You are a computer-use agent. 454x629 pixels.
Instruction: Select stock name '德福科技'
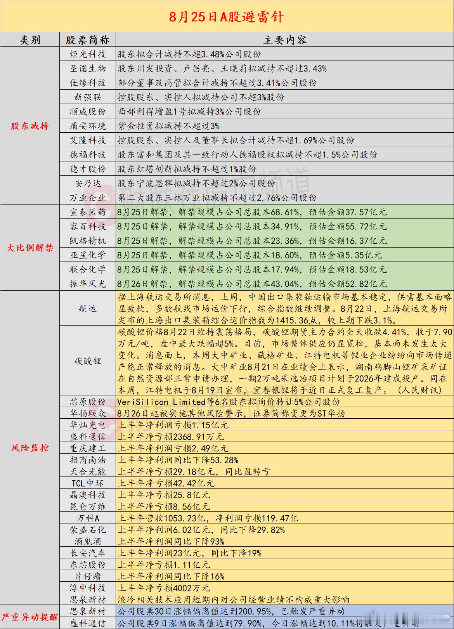[88, 154]
